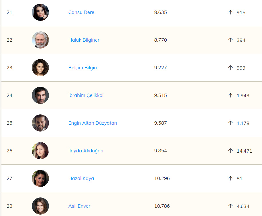Click Cansu Dere avatar photo
This screenshot has height=216, width=262.
tap(40, 12)
